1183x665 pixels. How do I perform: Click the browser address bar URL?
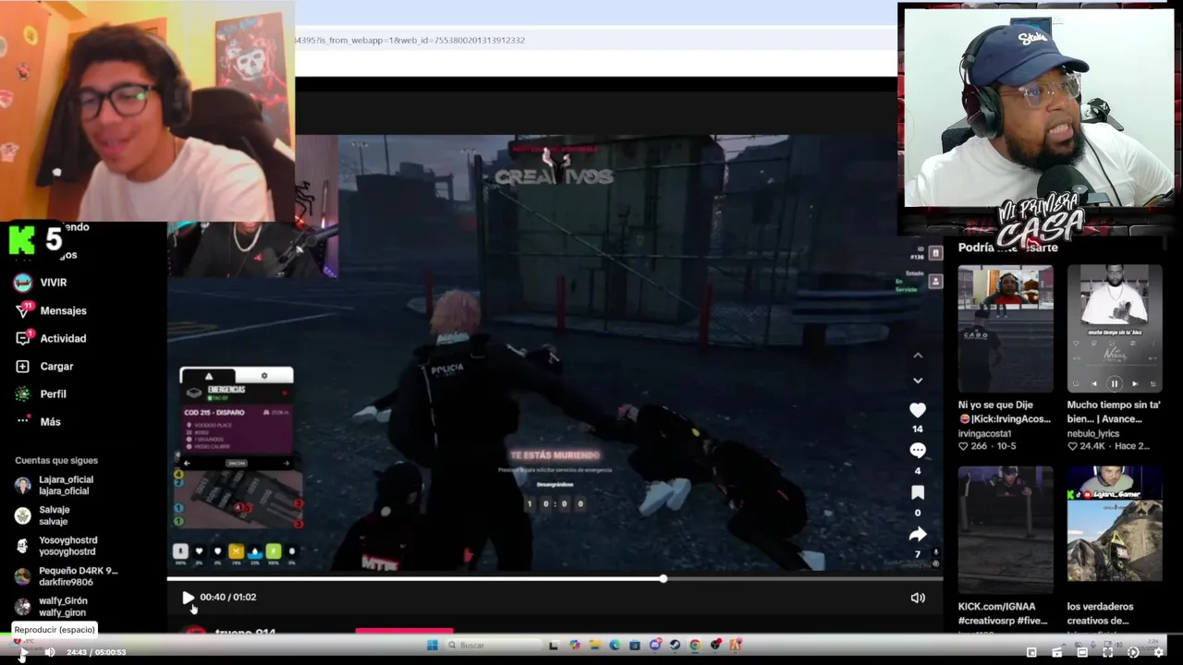410,41
